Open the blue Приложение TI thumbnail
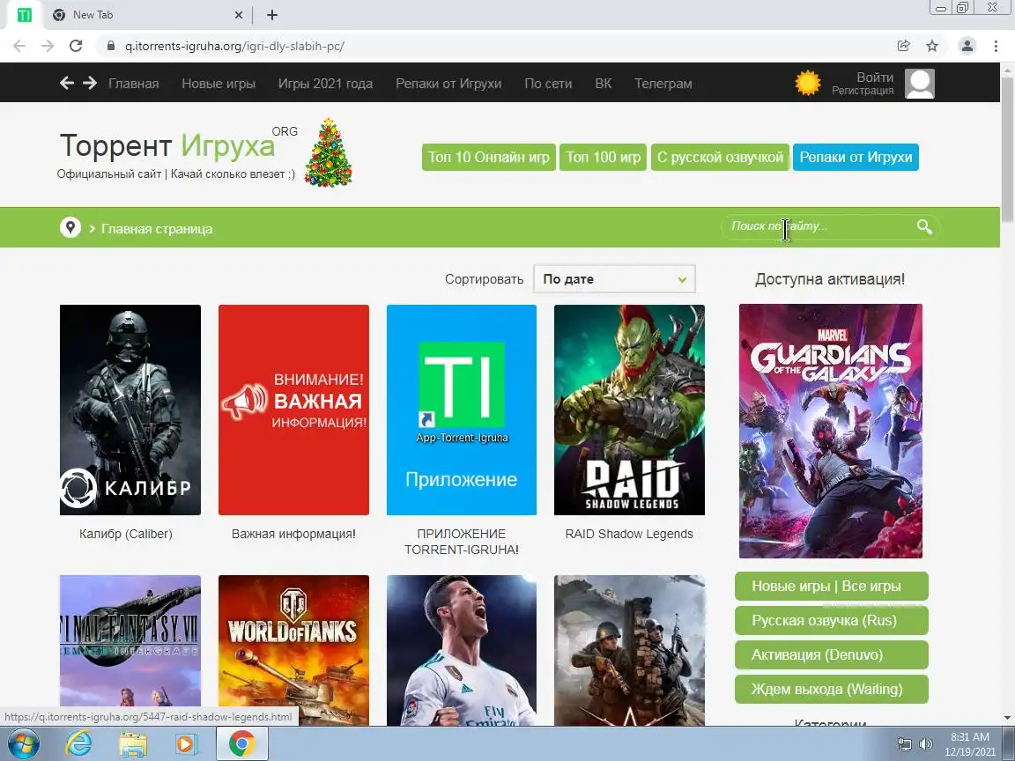1015x761 pixels. (461, 410)
